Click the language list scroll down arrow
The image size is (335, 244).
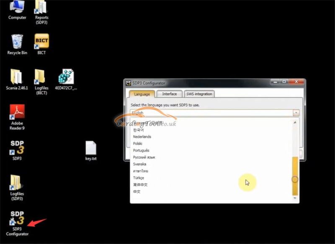[295, 198]
